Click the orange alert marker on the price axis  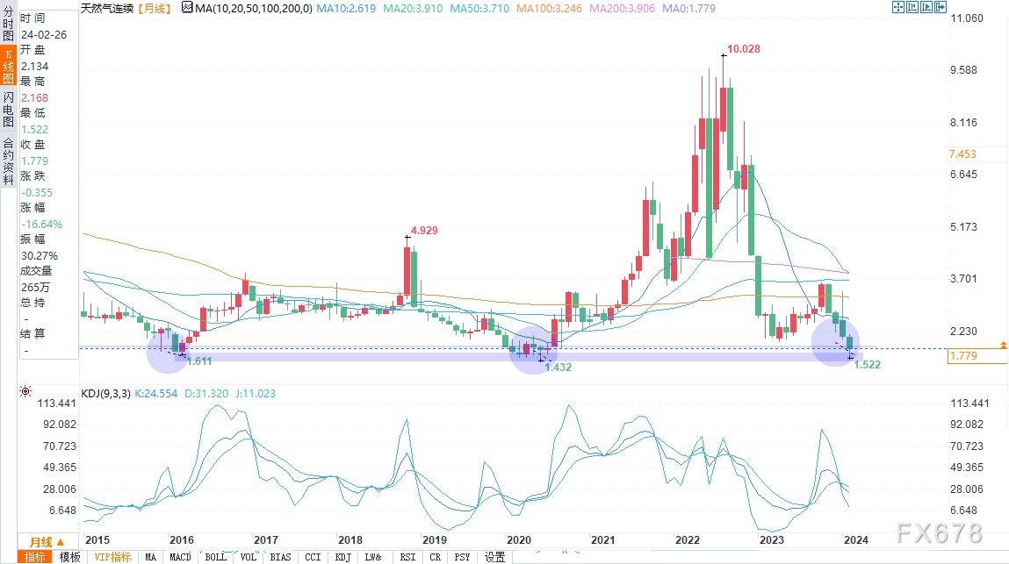pos(1003,346)
